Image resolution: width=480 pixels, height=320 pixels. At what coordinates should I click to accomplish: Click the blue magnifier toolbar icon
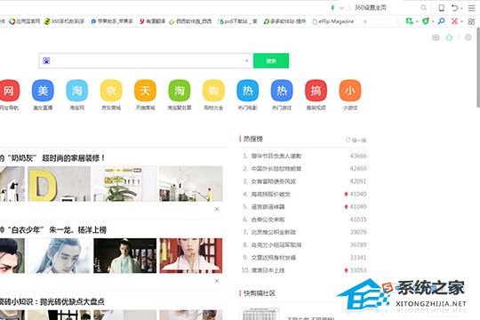[x=441, y=21]
